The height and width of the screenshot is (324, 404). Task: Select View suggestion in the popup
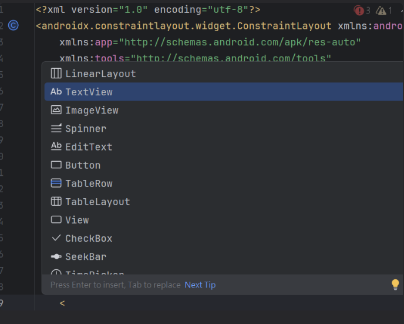tap(77, 220)
